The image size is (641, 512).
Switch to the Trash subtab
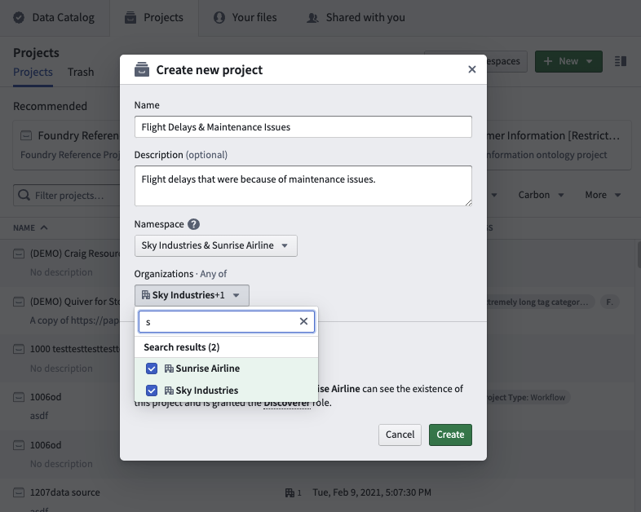pyautogui.click(x=81, y=73)
